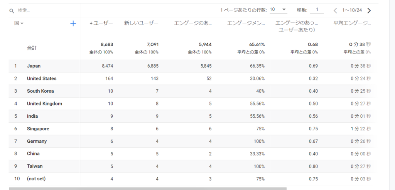Click India's engagement time 0 分 01 秒

coord(361,116)
